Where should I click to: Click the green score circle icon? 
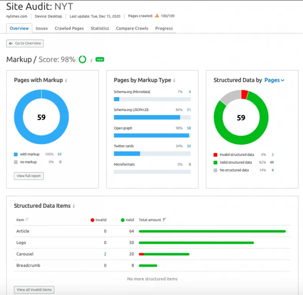(83, 60)
